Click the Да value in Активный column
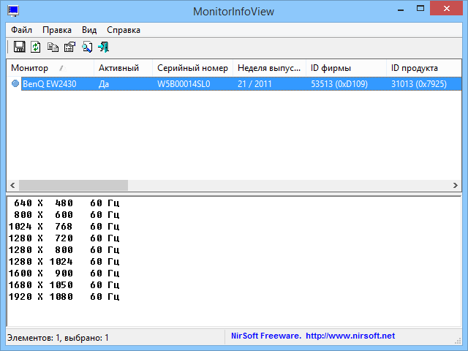This screenshot has width=468, height=351. coord(104,84)
